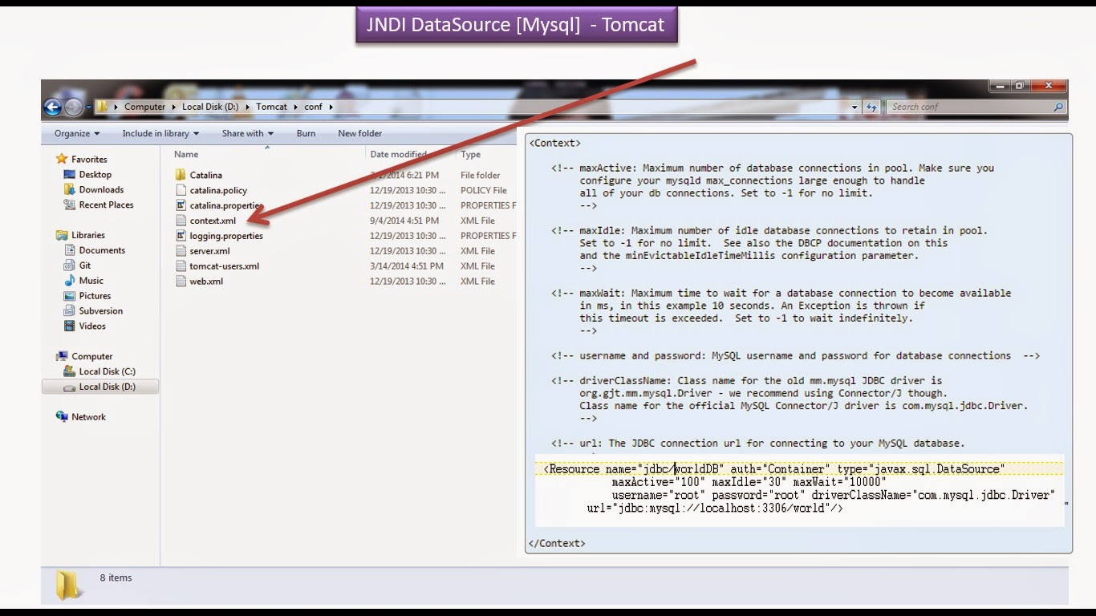Click the Burn toolbar button
The width and height of the screenshot is (1096, 616).
[306, 133]
